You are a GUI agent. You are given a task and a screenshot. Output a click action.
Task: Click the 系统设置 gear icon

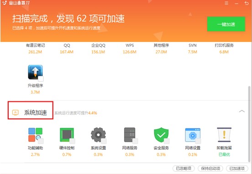click(x=98, y=135)
